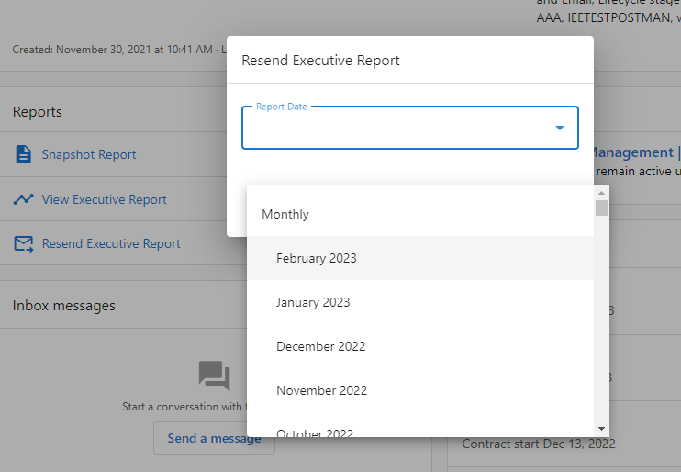This screenshot has height=472, width=681.
Task: Click the View Executive Report chart icon
Action: [24, 199]
